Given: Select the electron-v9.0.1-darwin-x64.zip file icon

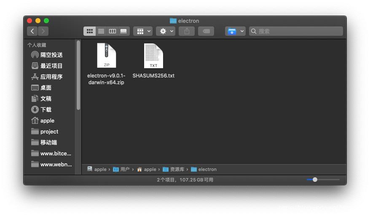Looking at the screenshot, I should tap(107, 56).
